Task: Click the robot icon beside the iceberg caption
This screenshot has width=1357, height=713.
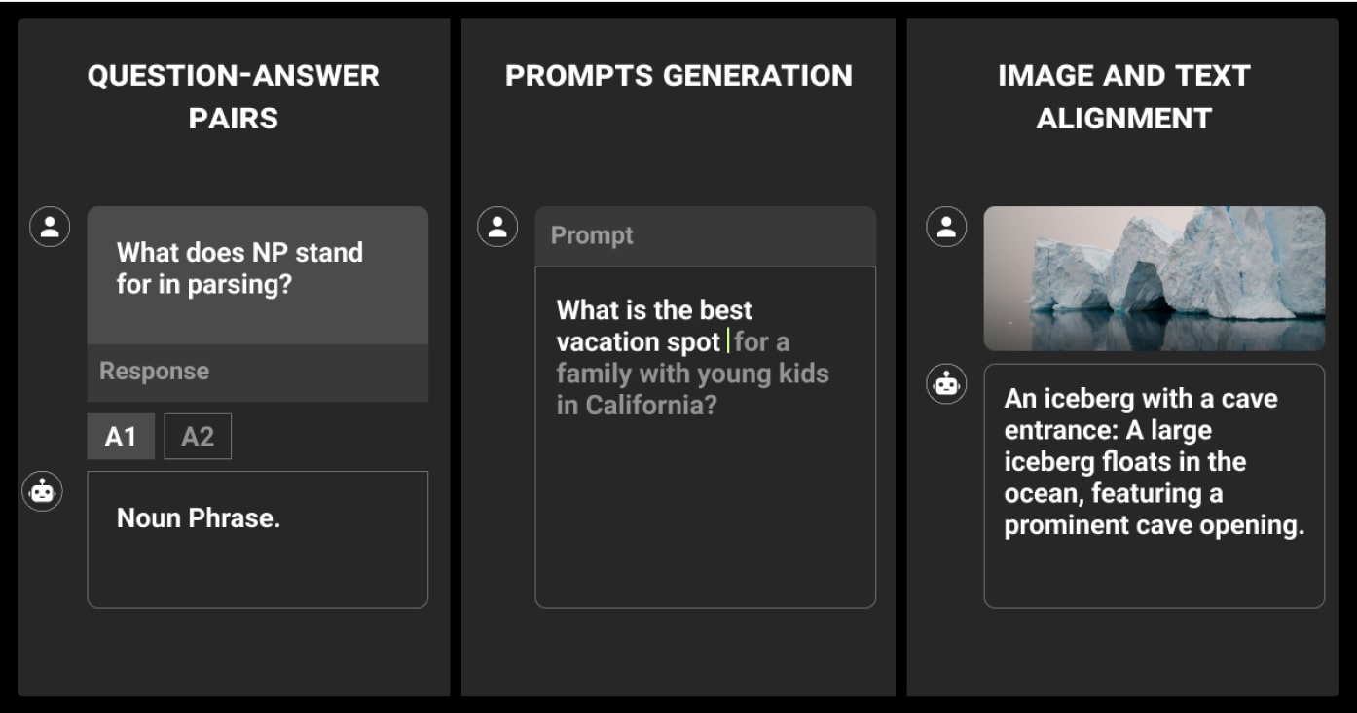Action: point(945,384)
